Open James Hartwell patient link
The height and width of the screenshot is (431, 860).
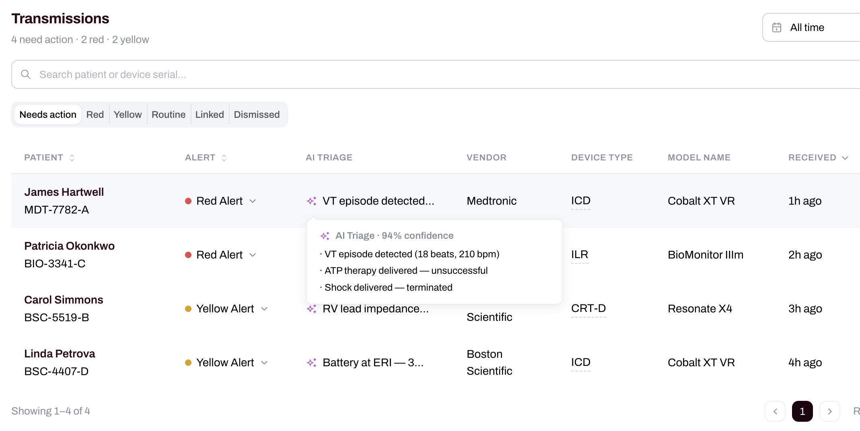(x=64, y=192)
